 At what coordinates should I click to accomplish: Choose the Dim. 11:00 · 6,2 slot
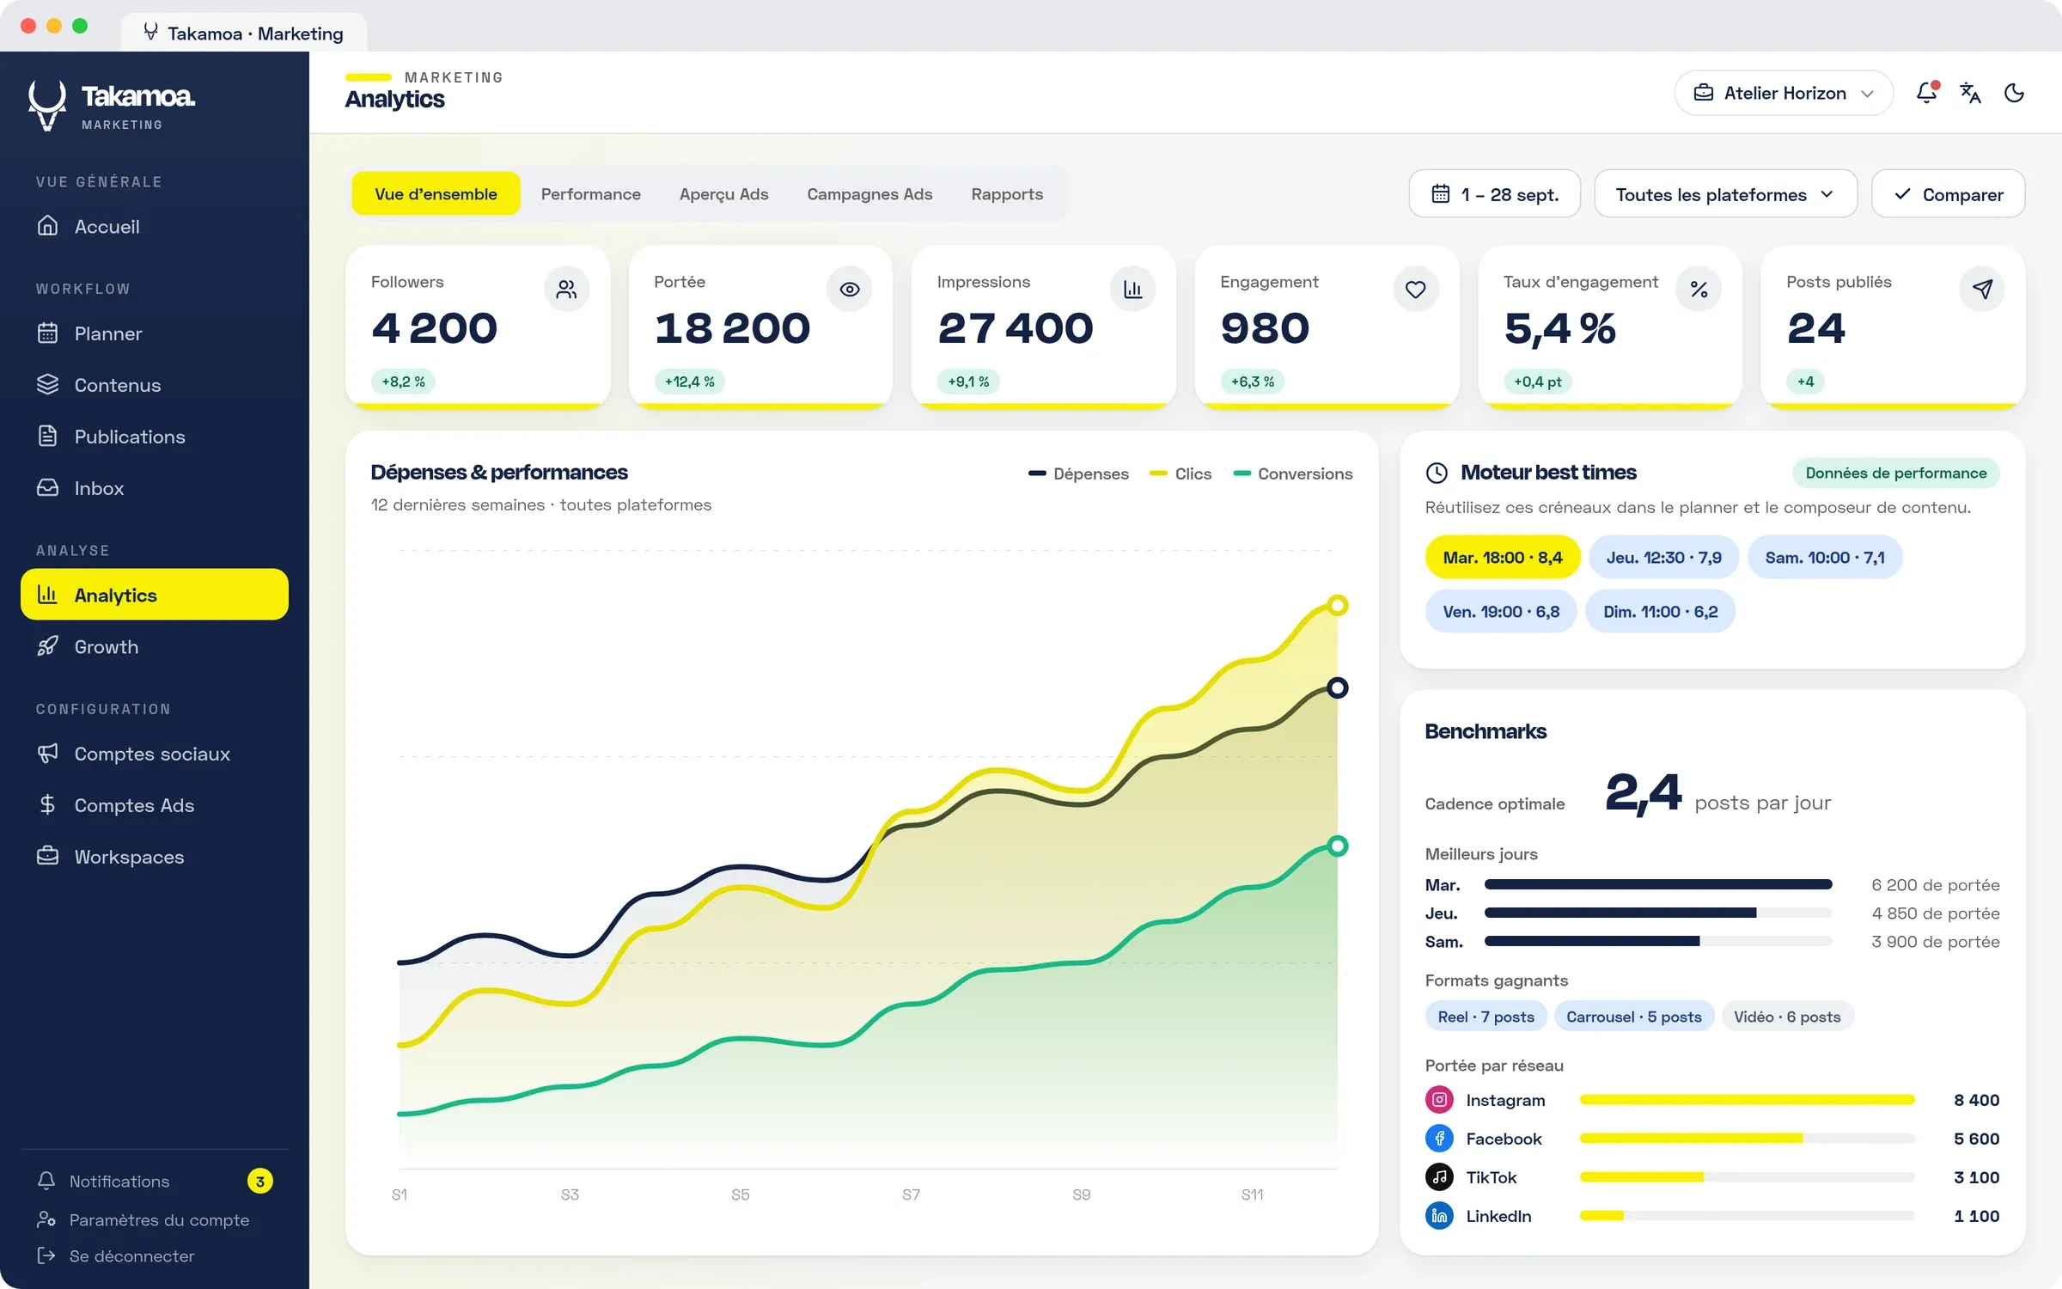point(1660,612)
